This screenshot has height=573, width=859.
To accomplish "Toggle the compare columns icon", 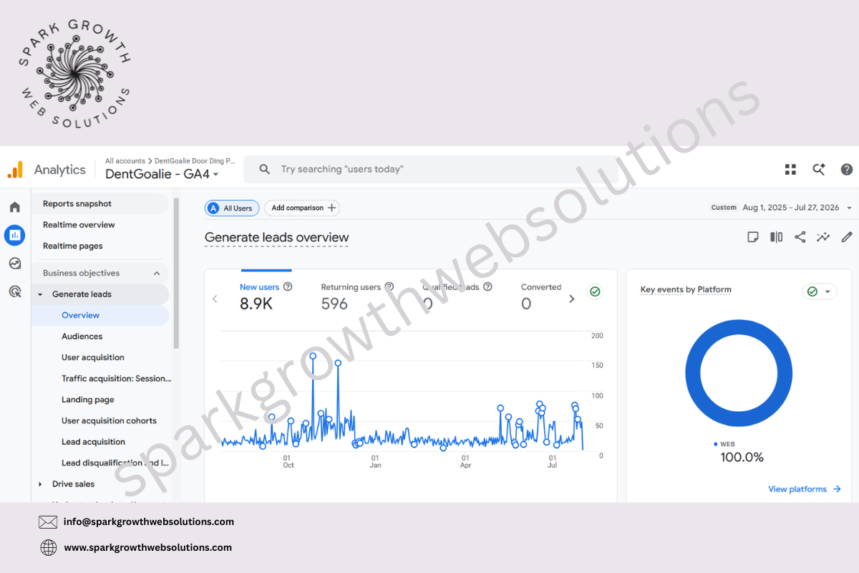I will 777,237.
